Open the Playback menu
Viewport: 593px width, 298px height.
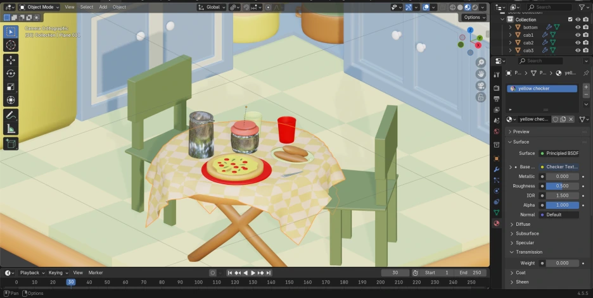[x=32, y=273]
